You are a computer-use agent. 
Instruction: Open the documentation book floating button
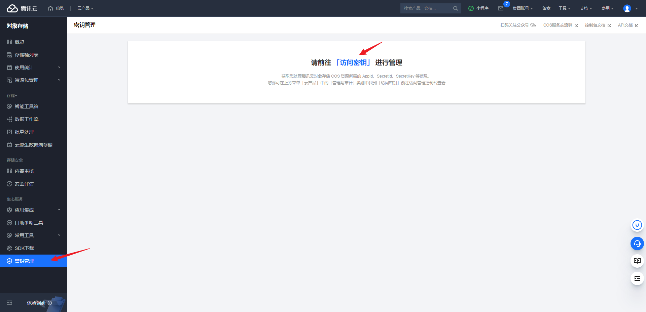(637, 261)
